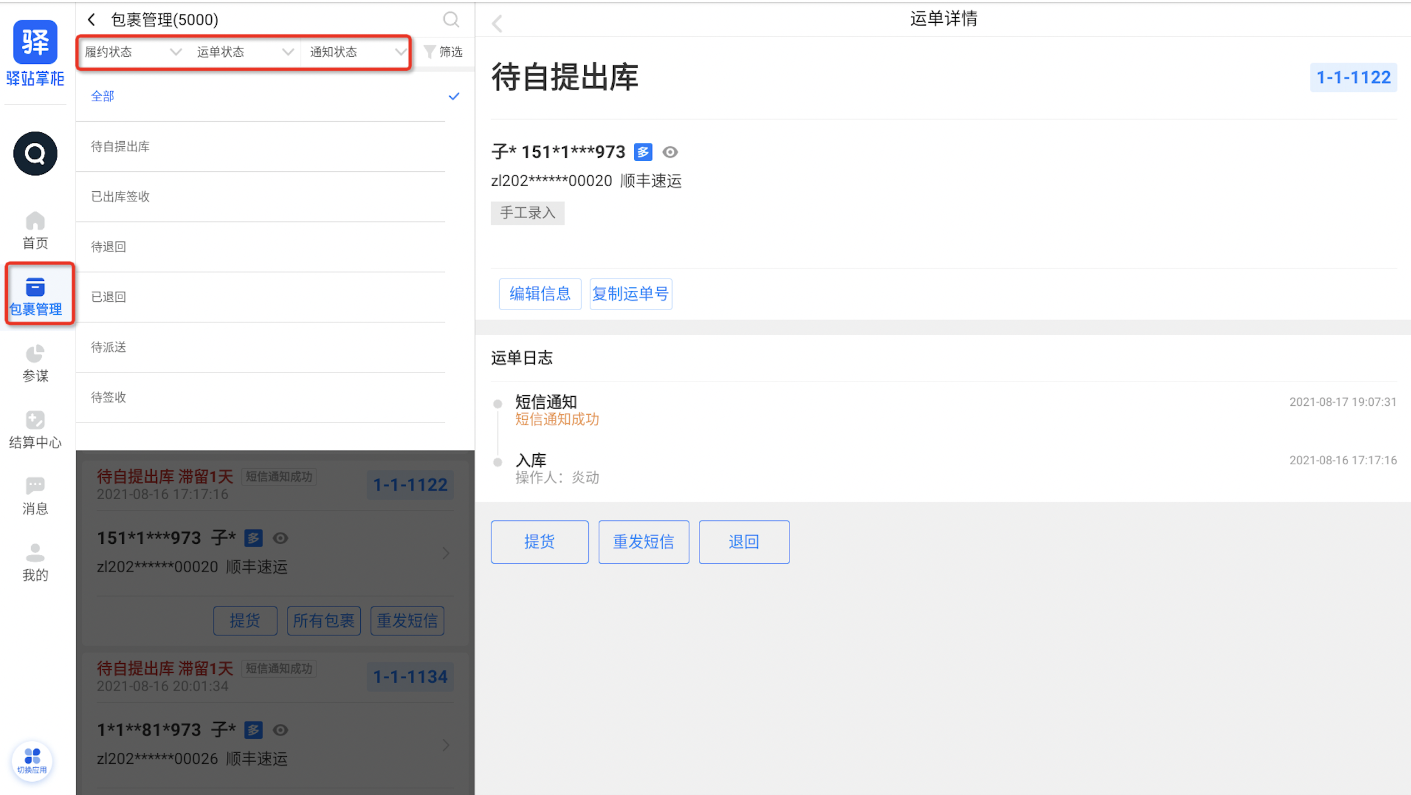This screenshot has height=795, width=1411.
Task: Select 已退回 filter option
Action: tap(260, 297)
